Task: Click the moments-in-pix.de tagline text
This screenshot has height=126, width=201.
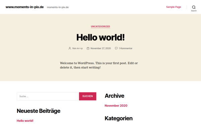Action: (58, 7)
